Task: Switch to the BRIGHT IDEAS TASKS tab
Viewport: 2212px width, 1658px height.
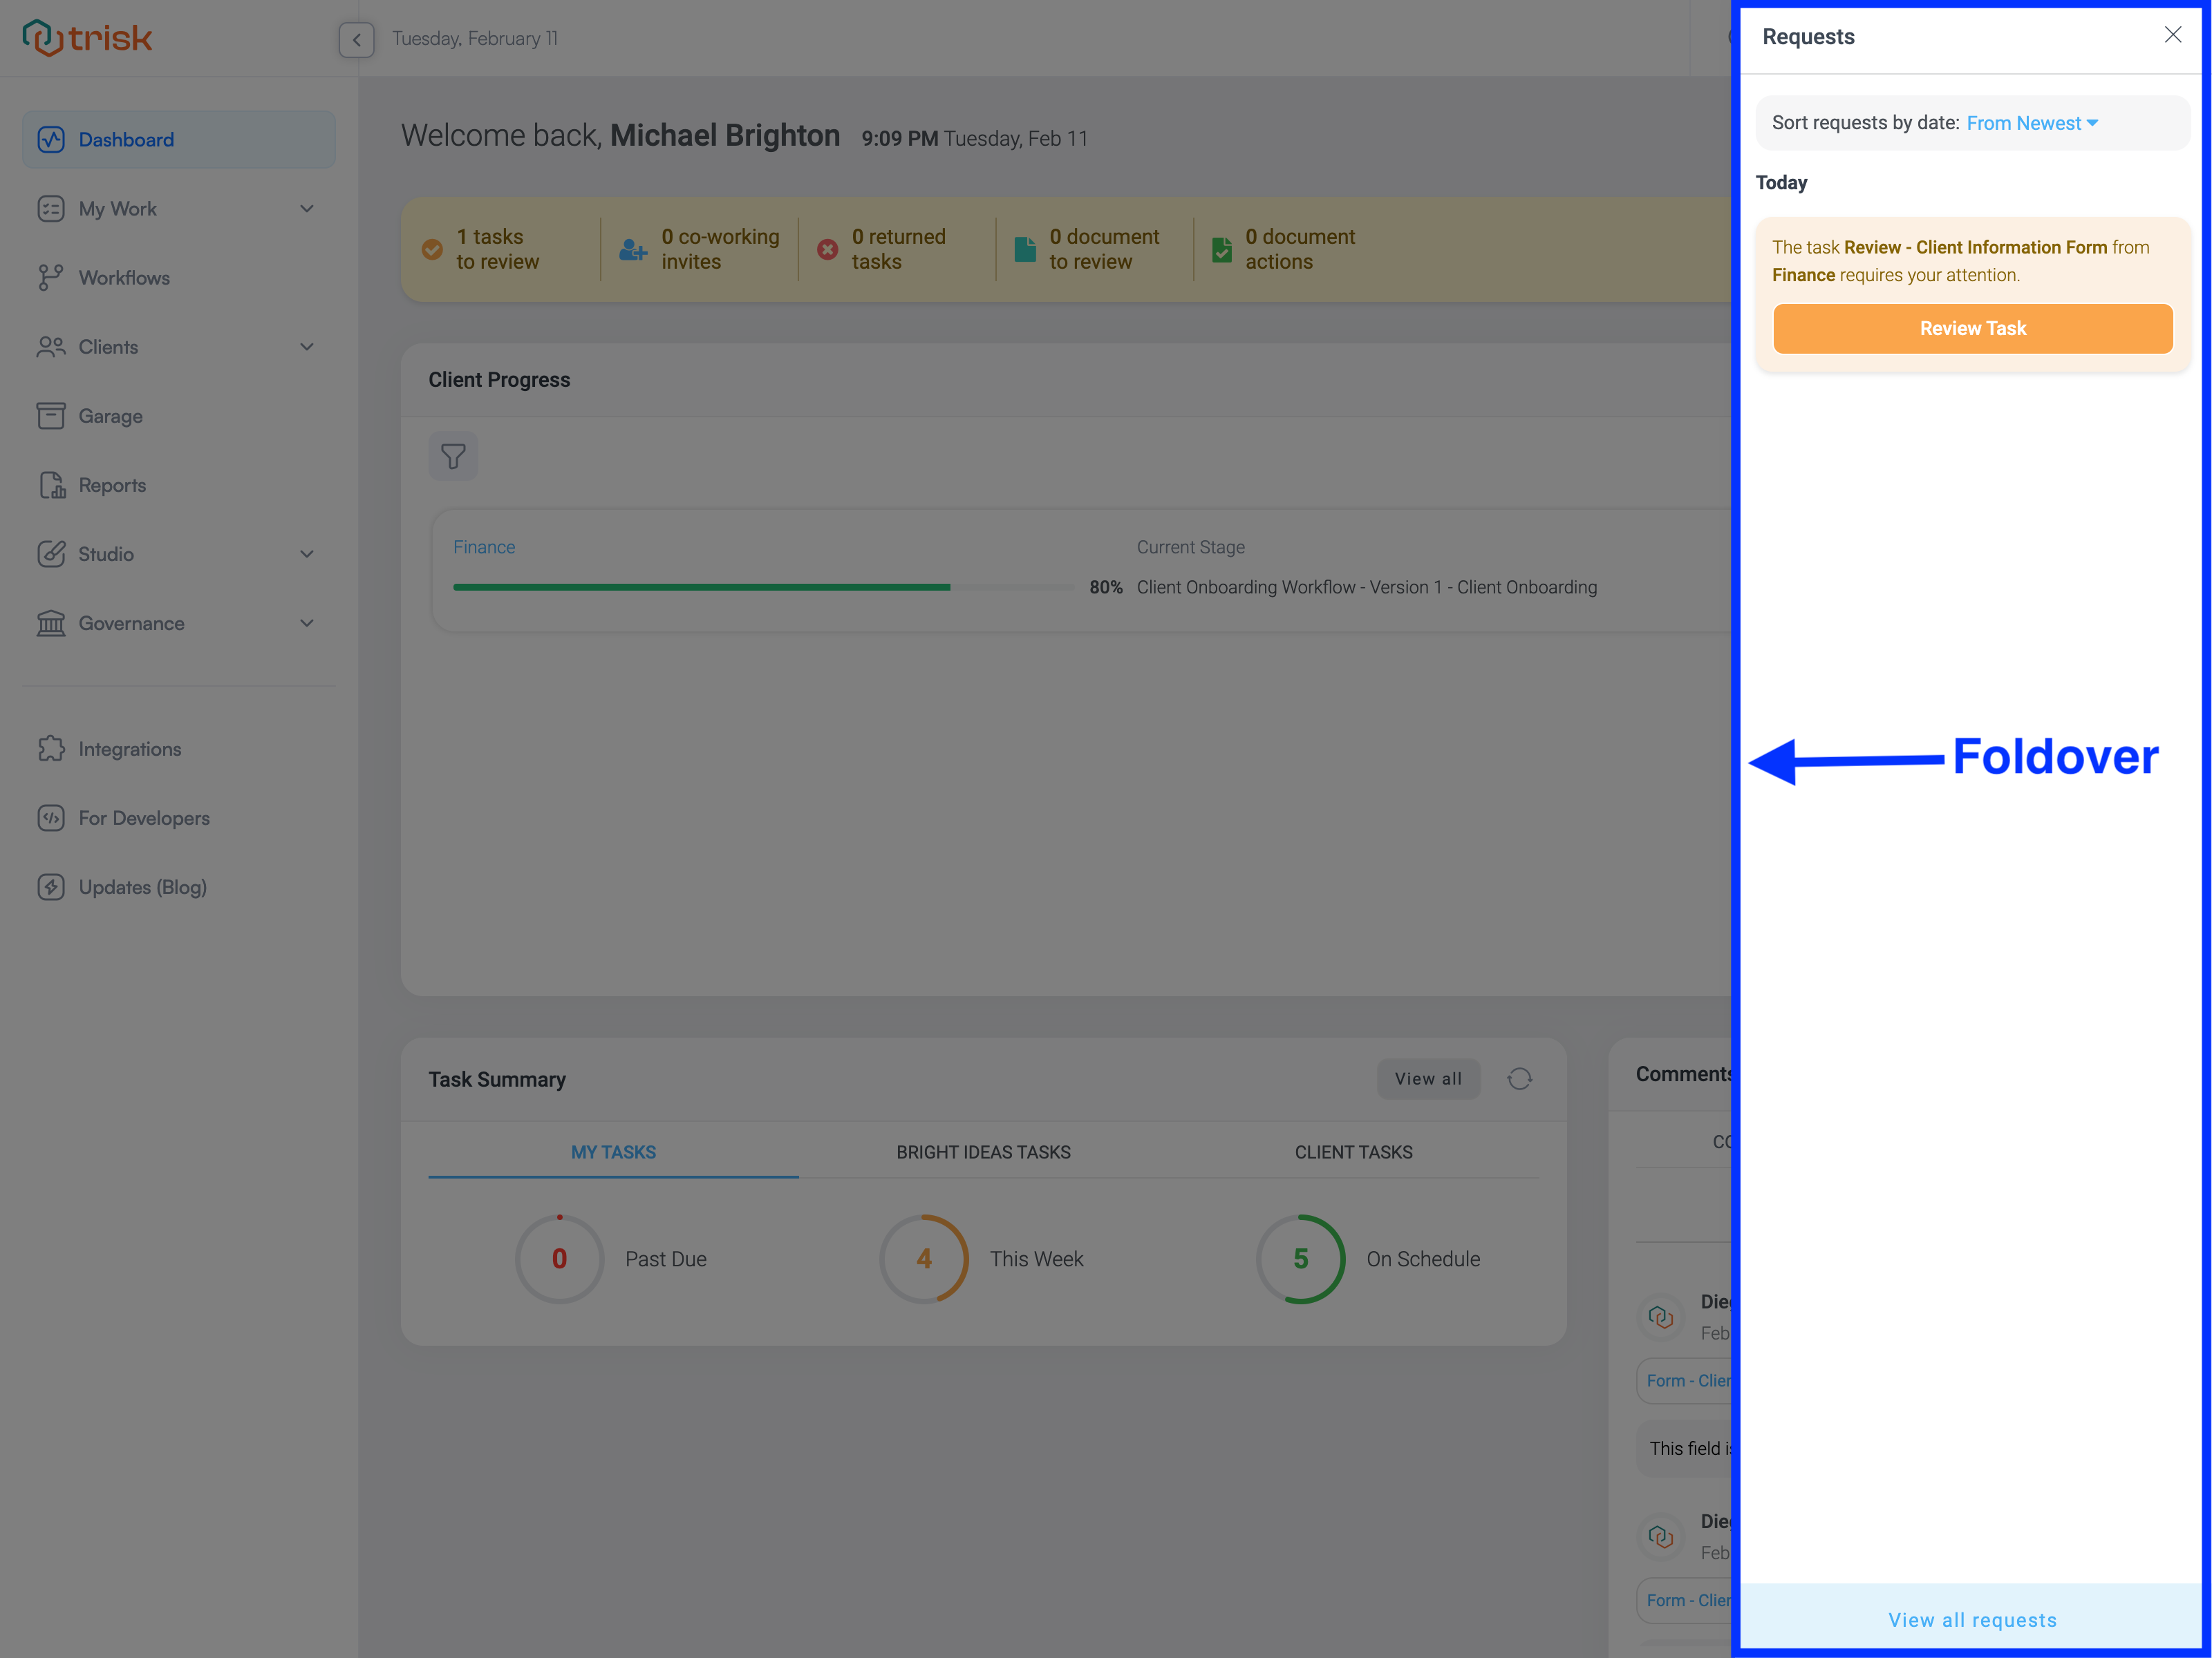Action: [x=983, y=1152]
